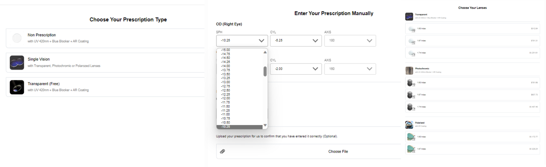The image size is (546, 167).
Task: Open the right eye SPH dropdown
Action: [242, 40]
